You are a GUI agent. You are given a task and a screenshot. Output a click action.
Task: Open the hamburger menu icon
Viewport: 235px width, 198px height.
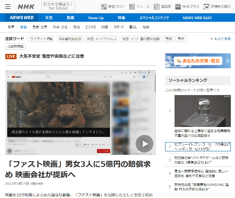[8, 7]
